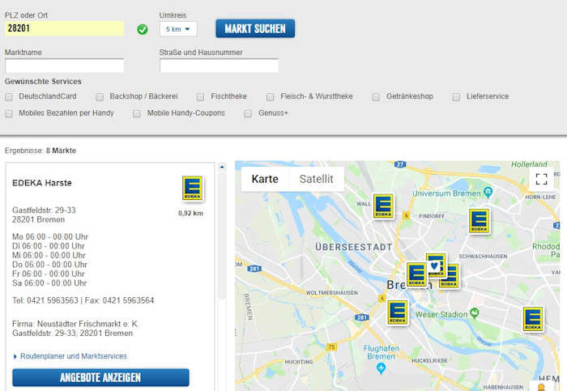This screenshot has width=567, height=391.
Task: Enable Mobiles Bezahlen per Handy
Action: point(9,113)
